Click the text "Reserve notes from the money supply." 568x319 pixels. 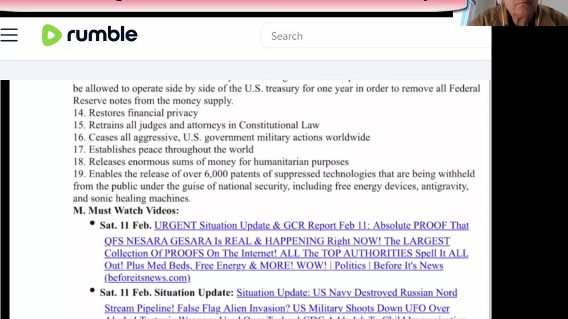[153, 101]
